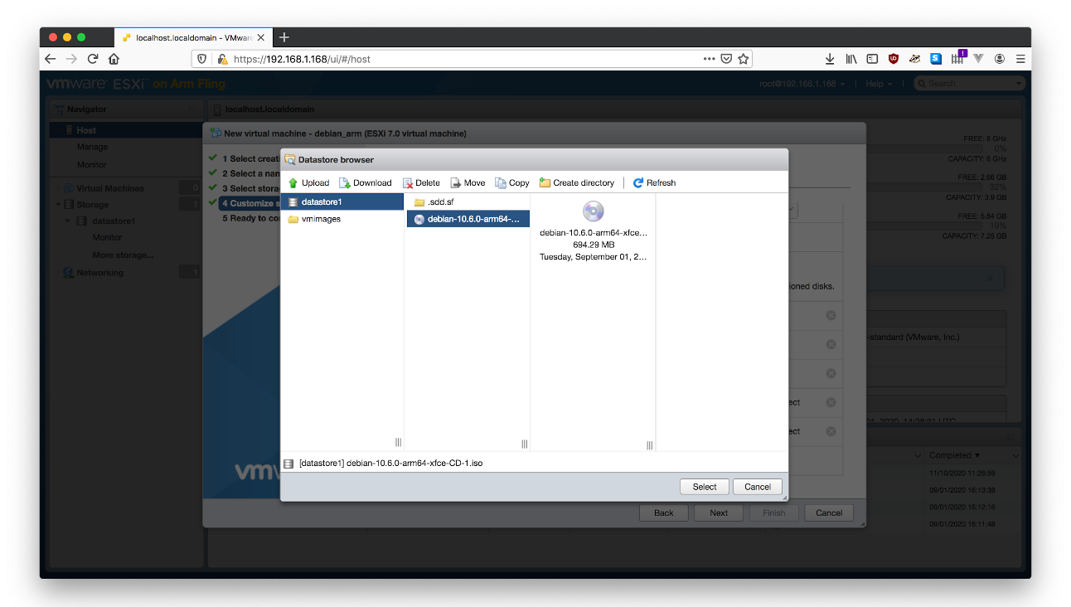This screenshot has width=1071, height=607.
Task: Open Manage under Host in the Navigator
Action: 92,147
